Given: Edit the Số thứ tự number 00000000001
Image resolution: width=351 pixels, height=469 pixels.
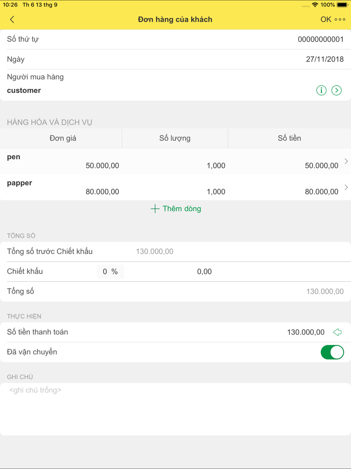Looking at the screenshot, I should click(x=321, y=39).
